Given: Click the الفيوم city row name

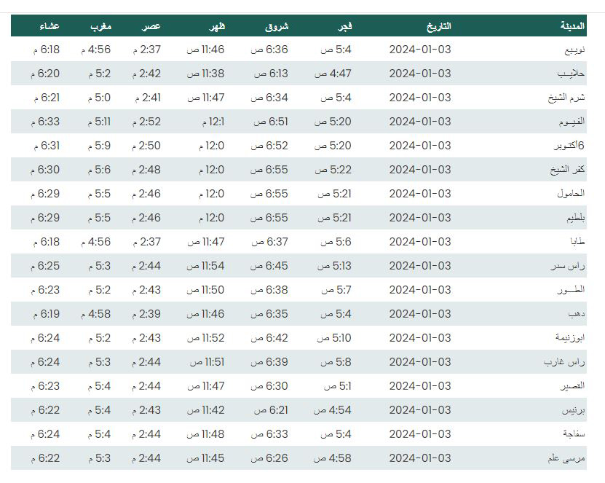Looking at the screenshot, I should point(572,122).
